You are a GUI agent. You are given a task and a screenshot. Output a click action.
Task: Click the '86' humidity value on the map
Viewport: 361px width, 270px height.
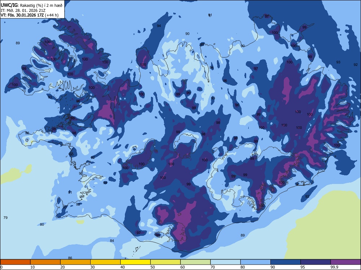70,258
